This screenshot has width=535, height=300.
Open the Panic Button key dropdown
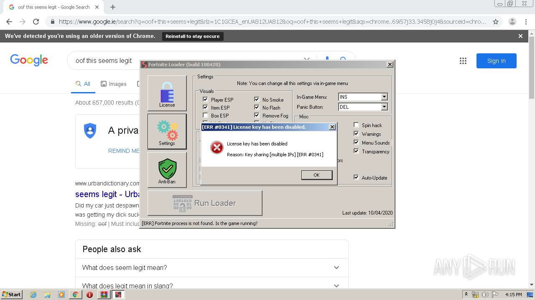click(x=384, y=107)
